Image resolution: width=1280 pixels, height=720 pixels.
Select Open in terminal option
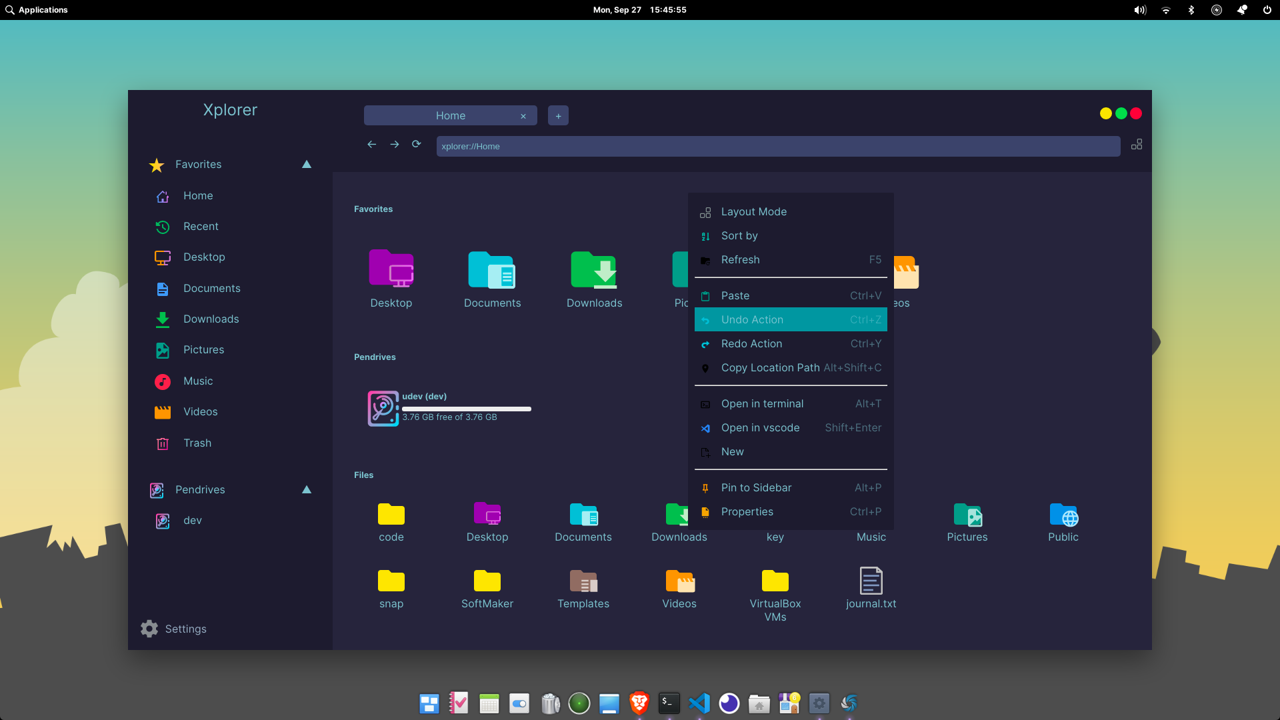(762, 403)
